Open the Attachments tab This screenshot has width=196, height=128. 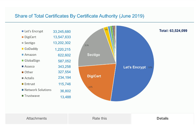[x=37, y=118]
